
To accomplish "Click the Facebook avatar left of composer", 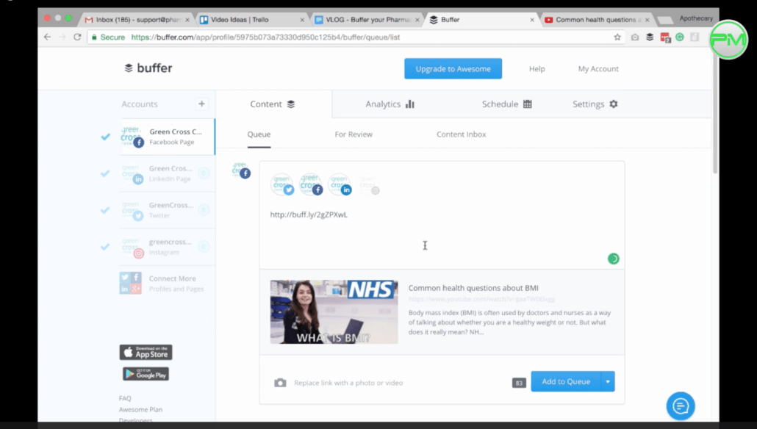I will 241,171.
